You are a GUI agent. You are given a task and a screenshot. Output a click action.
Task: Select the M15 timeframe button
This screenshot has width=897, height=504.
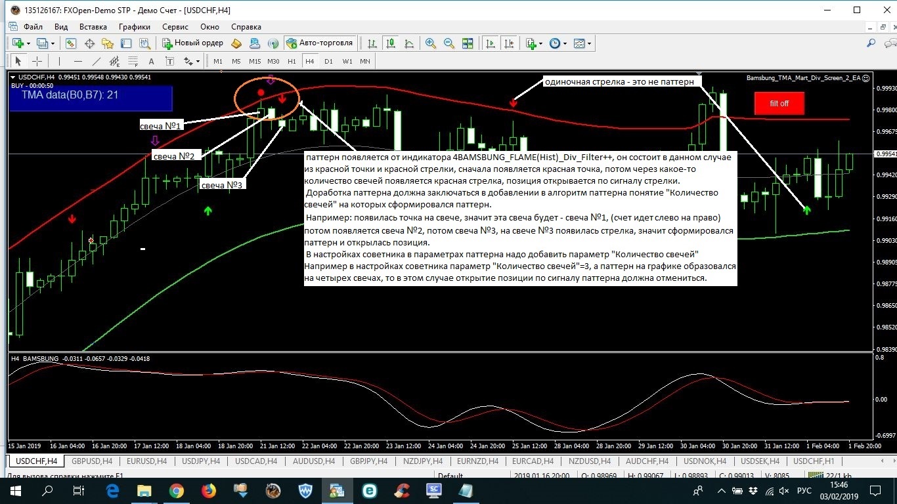[255, 61]
